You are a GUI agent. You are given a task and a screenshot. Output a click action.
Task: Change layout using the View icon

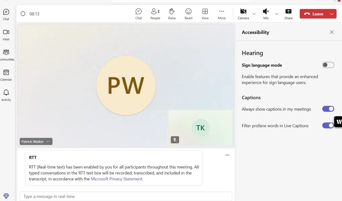[x=205, y=13]
